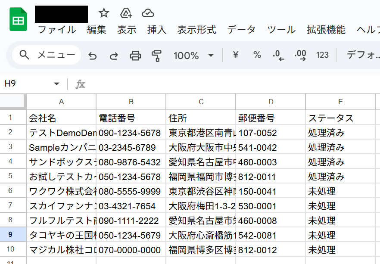Select row 6 未処理 status cell
This screenshot has height=264, width=380.
pos(340,191)
